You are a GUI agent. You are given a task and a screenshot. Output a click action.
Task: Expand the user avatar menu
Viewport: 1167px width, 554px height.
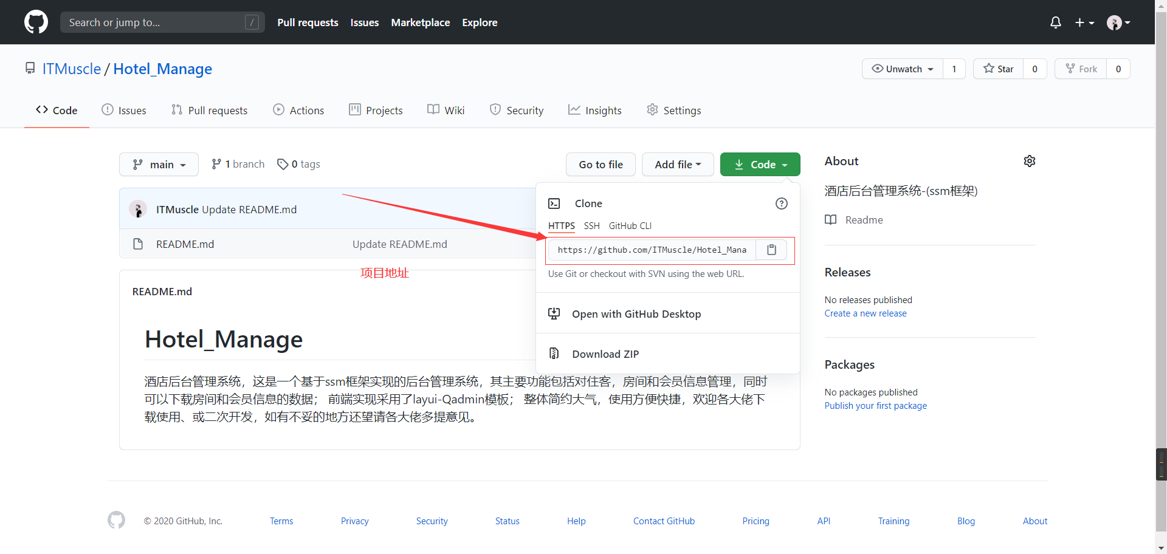(1118, 22)
